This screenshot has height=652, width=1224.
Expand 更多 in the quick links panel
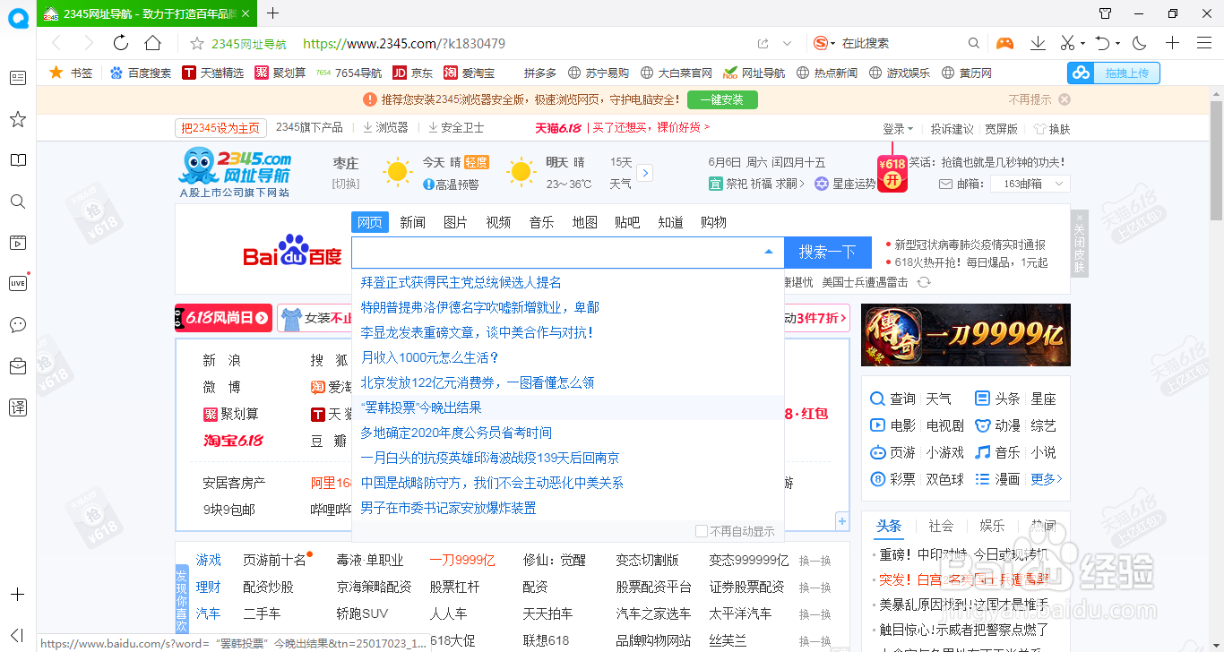coord(1047,479)
